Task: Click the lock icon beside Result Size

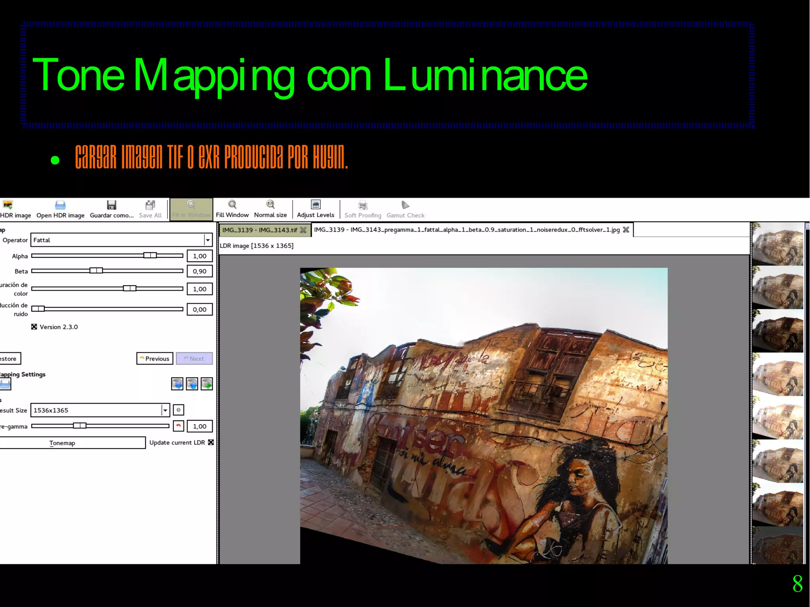Action: coord(178,410)
